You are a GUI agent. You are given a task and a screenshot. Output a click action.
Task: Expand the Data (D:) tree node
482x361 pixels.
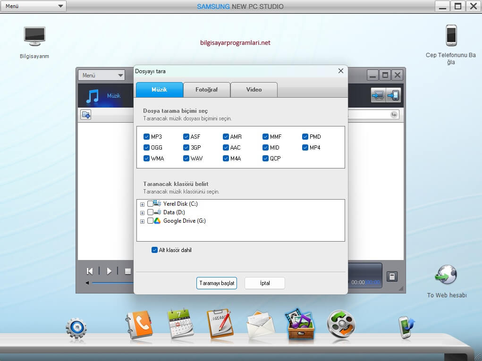pos(142,213)
